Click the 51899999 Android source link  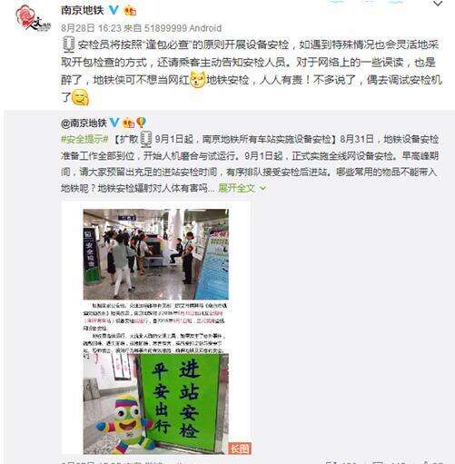(183, 28)
